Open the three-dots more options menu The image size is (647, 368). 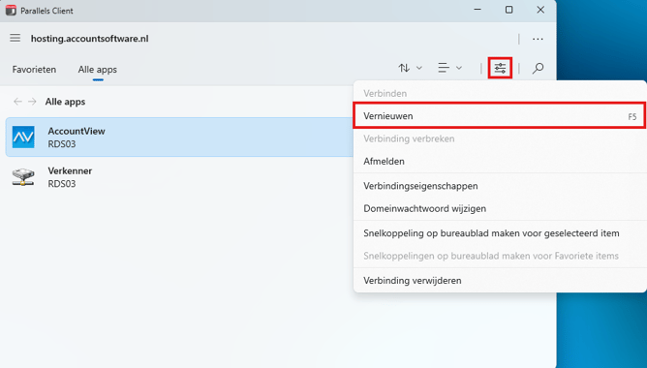click(538, 39)
